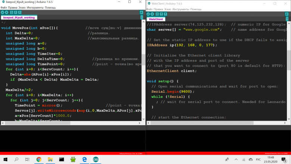Click scroll-left arrow in WebClient editor
This screenshot has height=164, width=291.
click(x=148, y=123)
